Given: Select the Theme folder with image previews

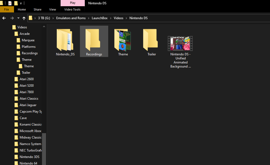Looking at the screenshot, I should (x=123, y=42).
